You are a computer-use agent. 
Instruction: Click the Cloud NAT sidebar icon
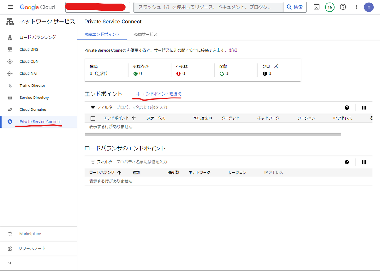click(x=10, y=73)
